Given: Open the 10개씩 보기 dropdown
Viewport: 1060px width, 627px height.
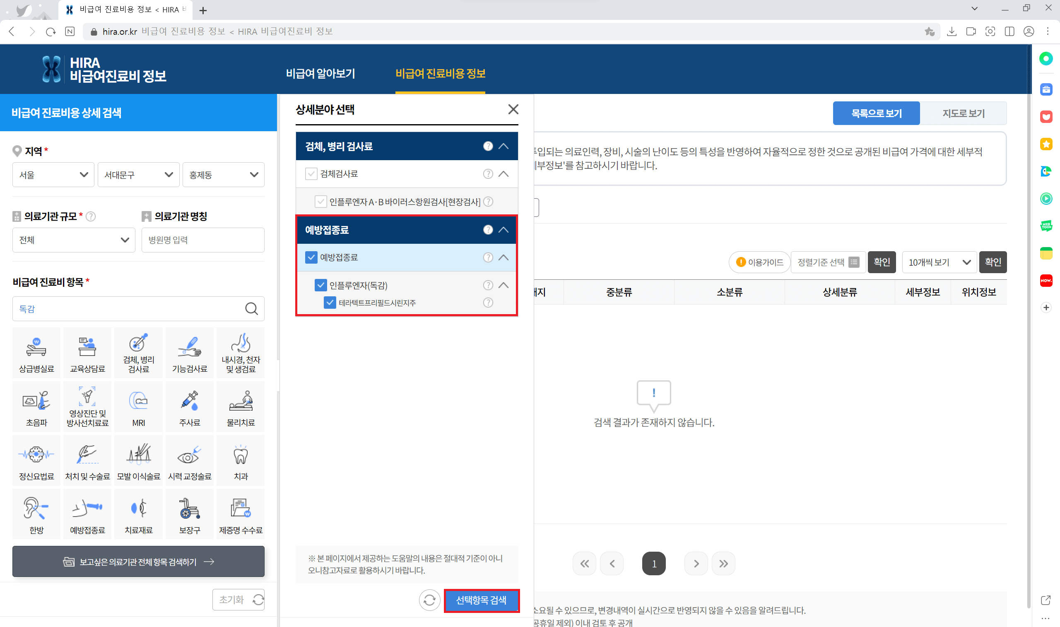Looking at the screenshot, I should click(939, 262).
